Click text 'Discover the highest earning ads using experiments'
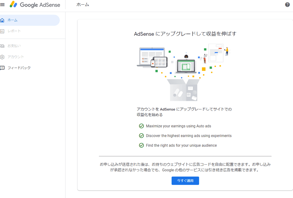Image resolution: width=293 pixels, height=198 pixels. (189, 136)
